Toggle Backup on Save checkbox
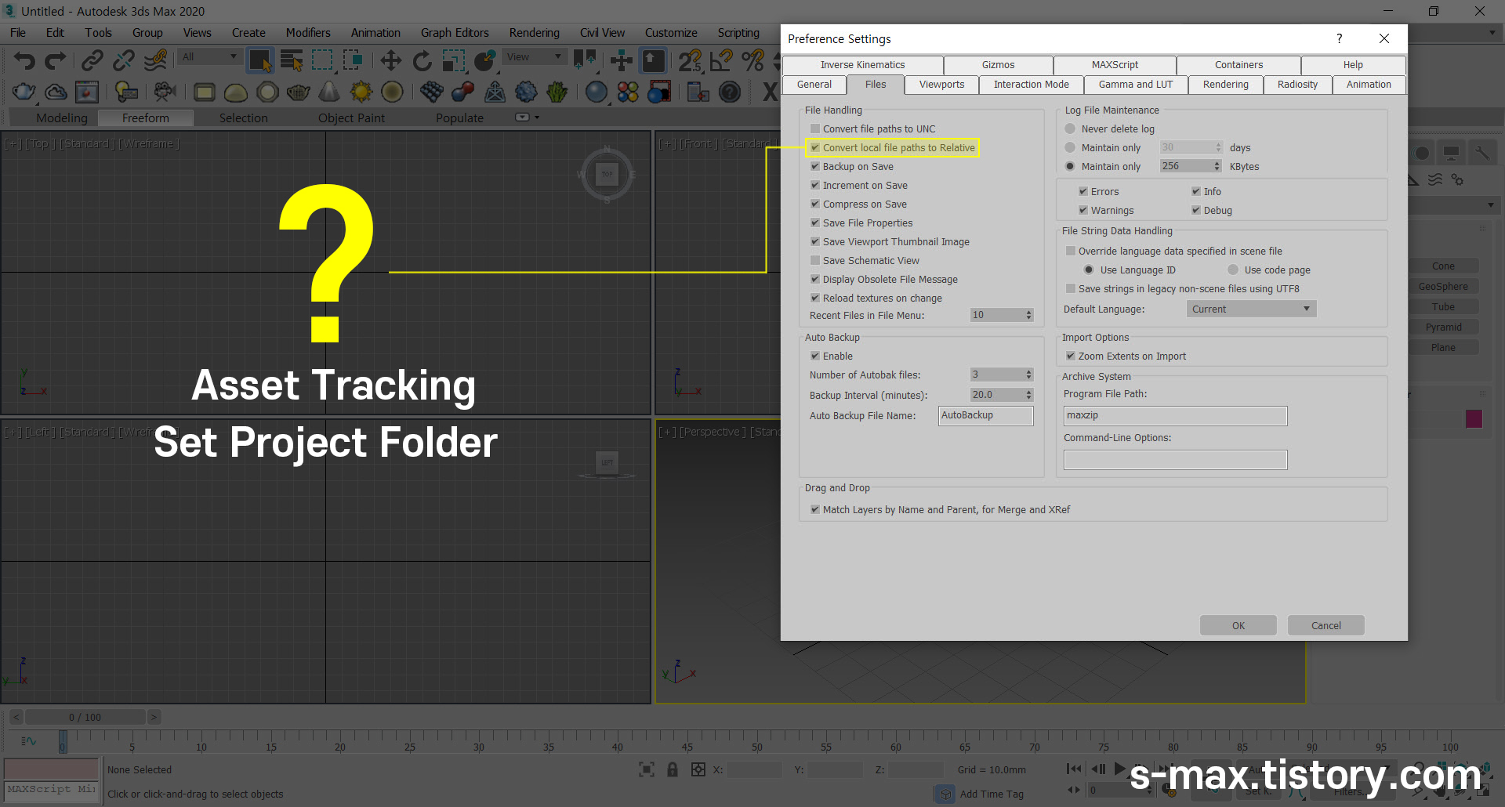1505x807 pixels. pos(815,166)
